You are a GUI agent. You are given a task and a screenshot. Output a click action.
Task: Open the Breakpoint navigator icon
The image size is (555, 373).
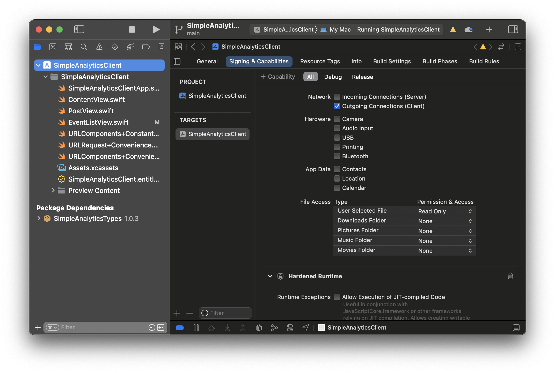click(x=146, y=47)
